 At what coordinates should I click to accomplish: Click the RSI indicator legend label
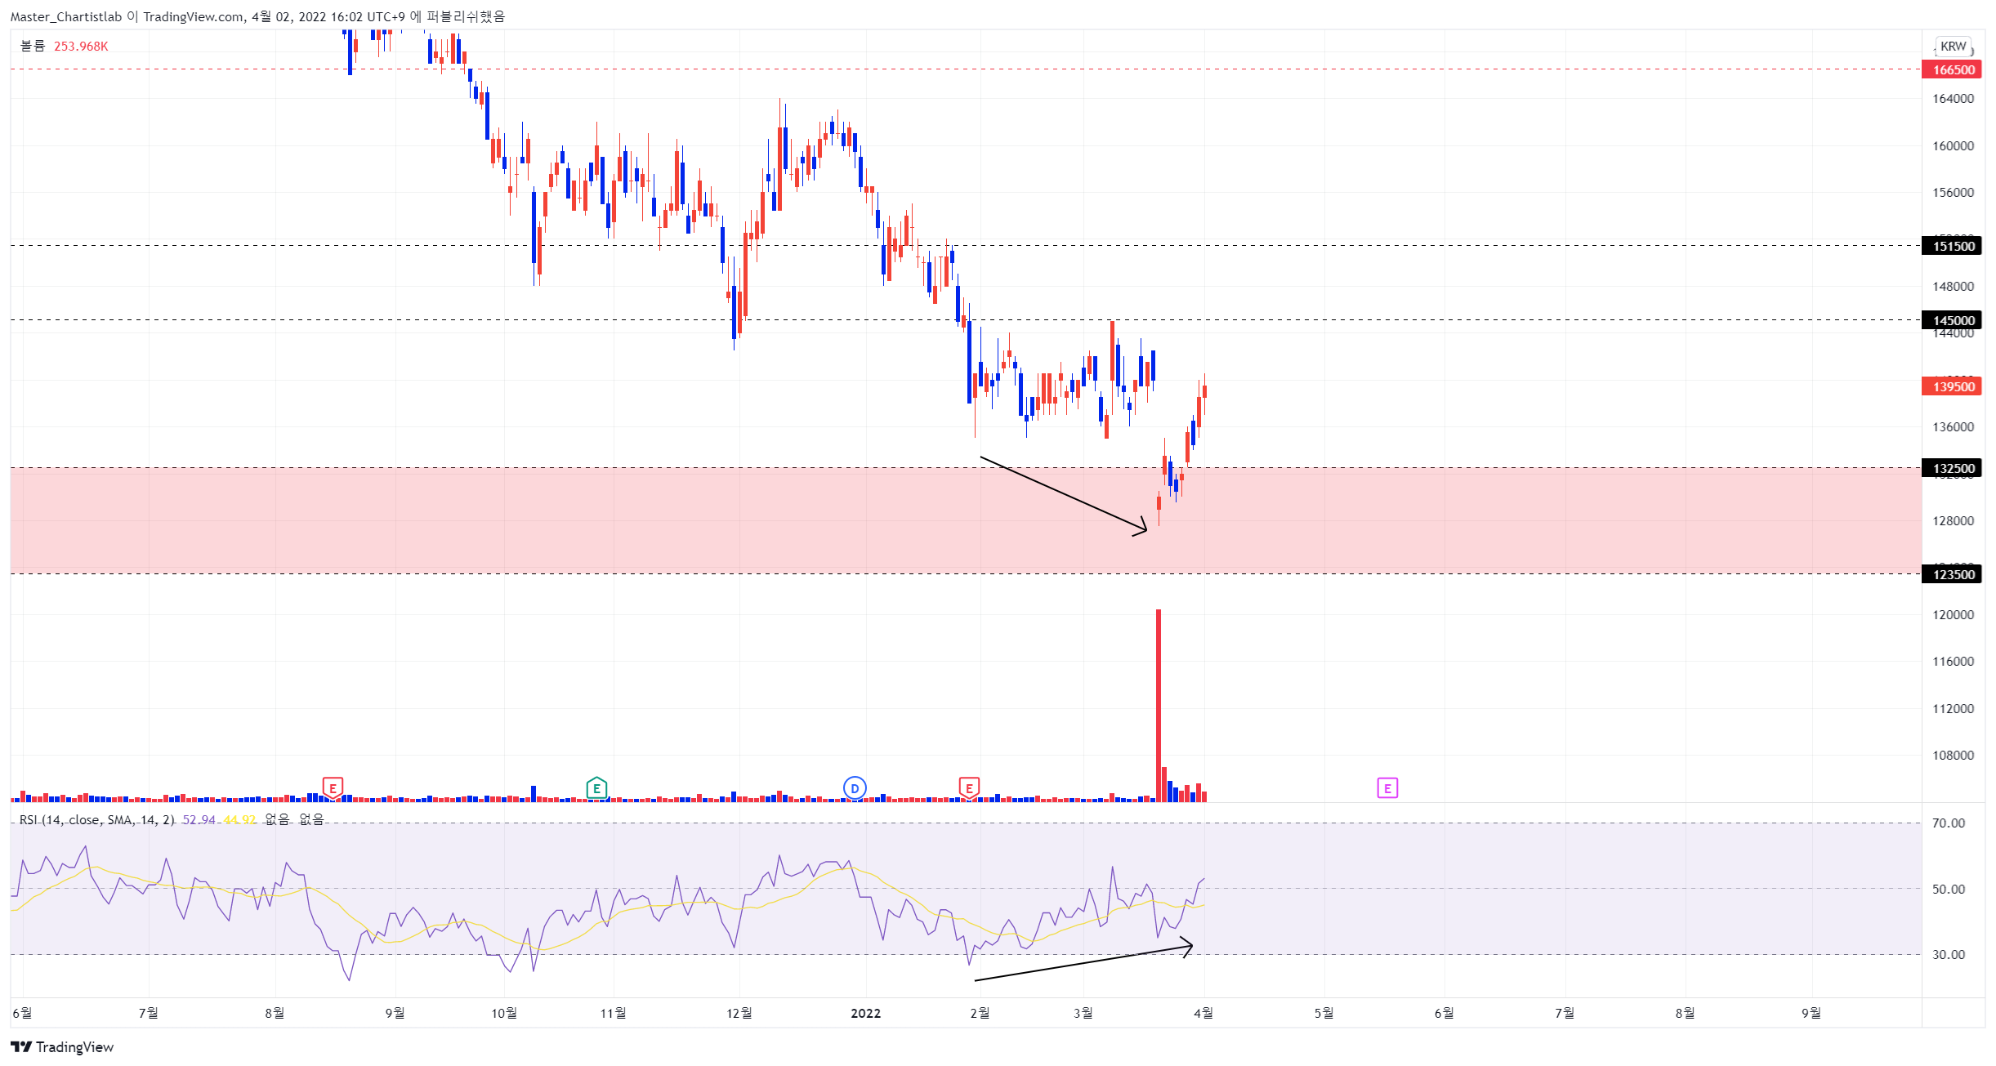point(96,819)
